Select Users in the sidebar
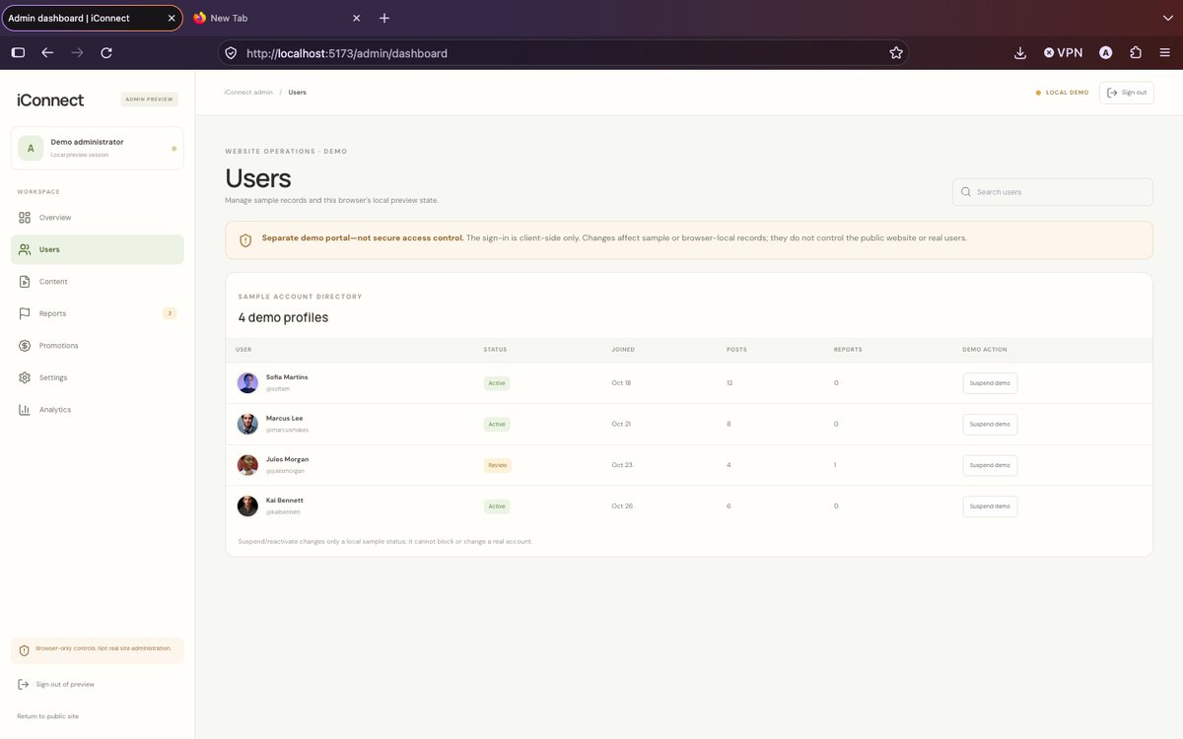Image resolution: width=1183 pixels, height=739 pixels. coord(97,249)
